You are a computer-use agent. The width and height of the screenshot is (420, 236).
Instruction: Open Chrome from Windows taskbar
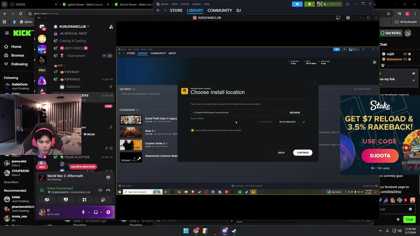coord(196,231)
